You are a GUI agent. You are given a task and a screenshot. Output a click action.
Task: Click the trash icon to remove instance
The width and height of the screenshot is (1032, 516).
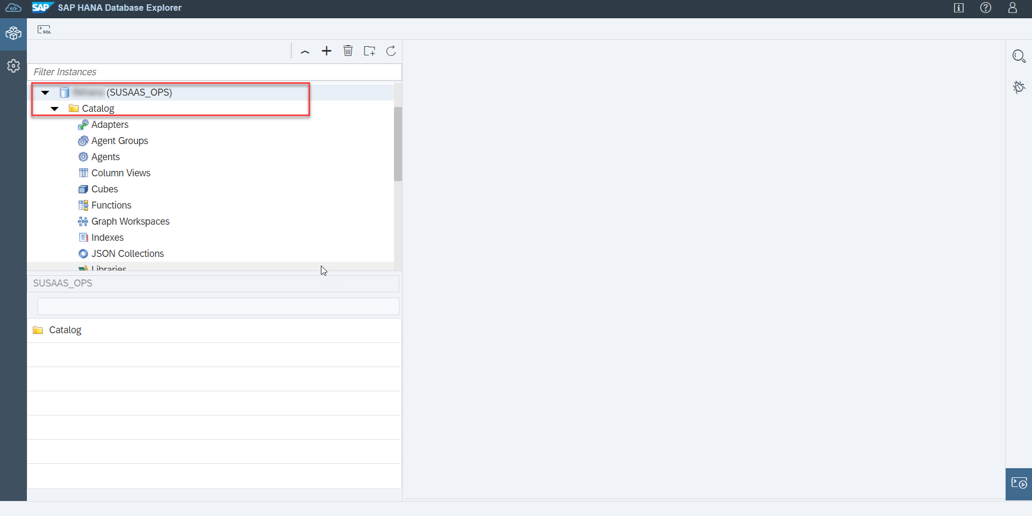click(x=348, y=51)
